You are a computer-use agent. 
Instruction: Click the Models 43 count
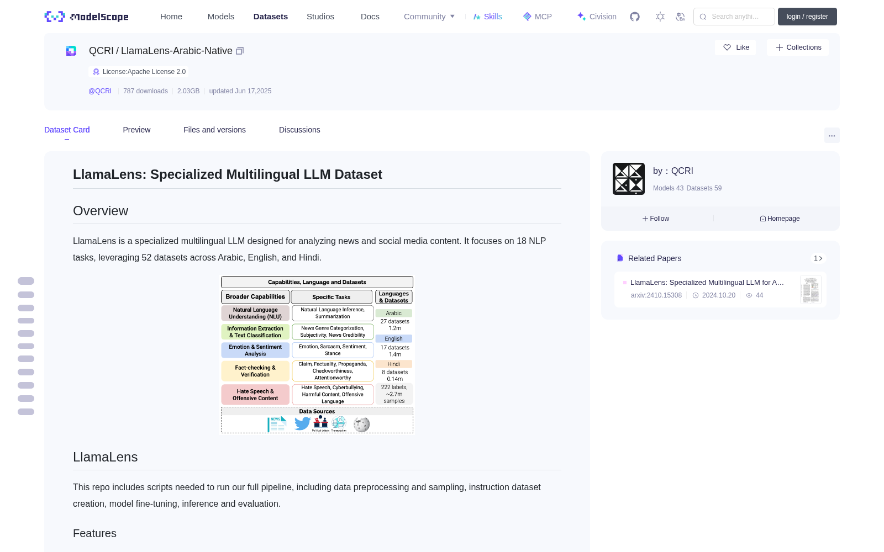[x=668, y=188]
